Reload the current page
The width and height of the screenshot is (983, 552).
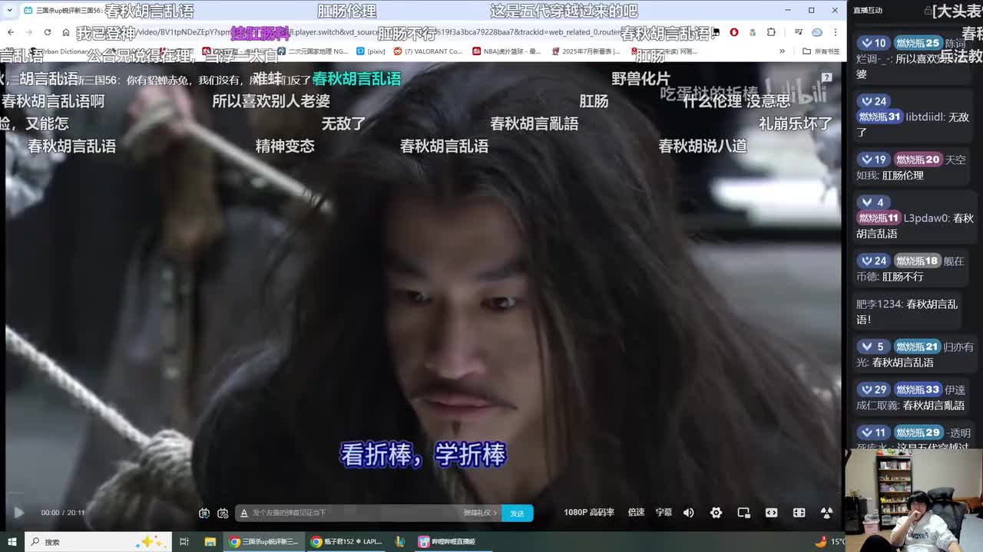[x=48, y=32]
